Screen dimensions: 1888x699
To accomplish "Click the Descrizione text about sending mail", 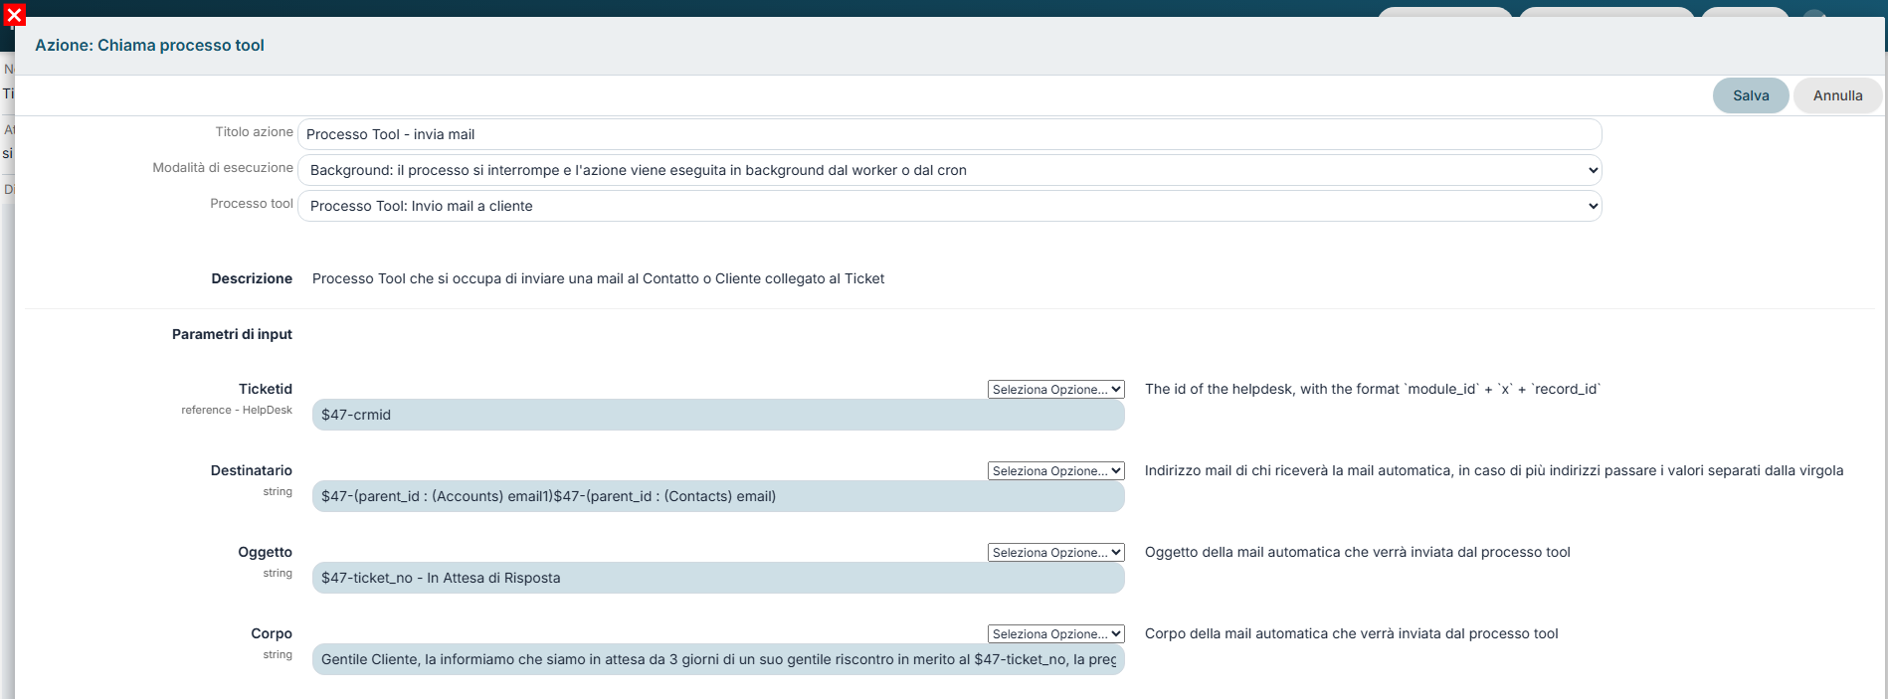I will 598,278.
